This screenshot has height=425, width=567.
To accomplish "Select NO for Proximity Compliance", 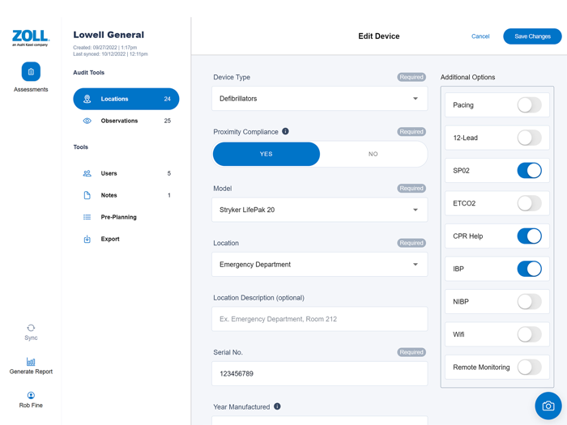I will tap(373, 154).
